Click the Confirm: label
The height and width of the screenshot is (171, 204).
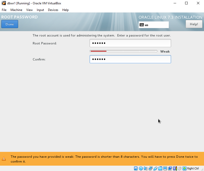tap(39, 59)
